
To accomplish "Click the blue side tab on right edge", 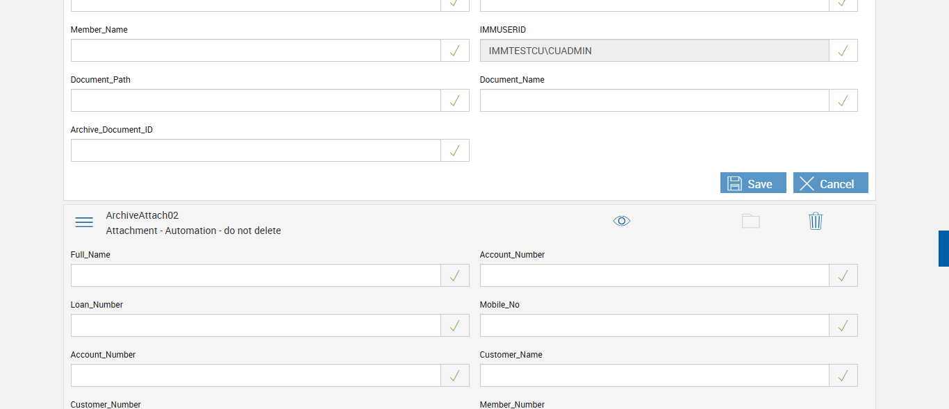I will (x=943, y=249).
